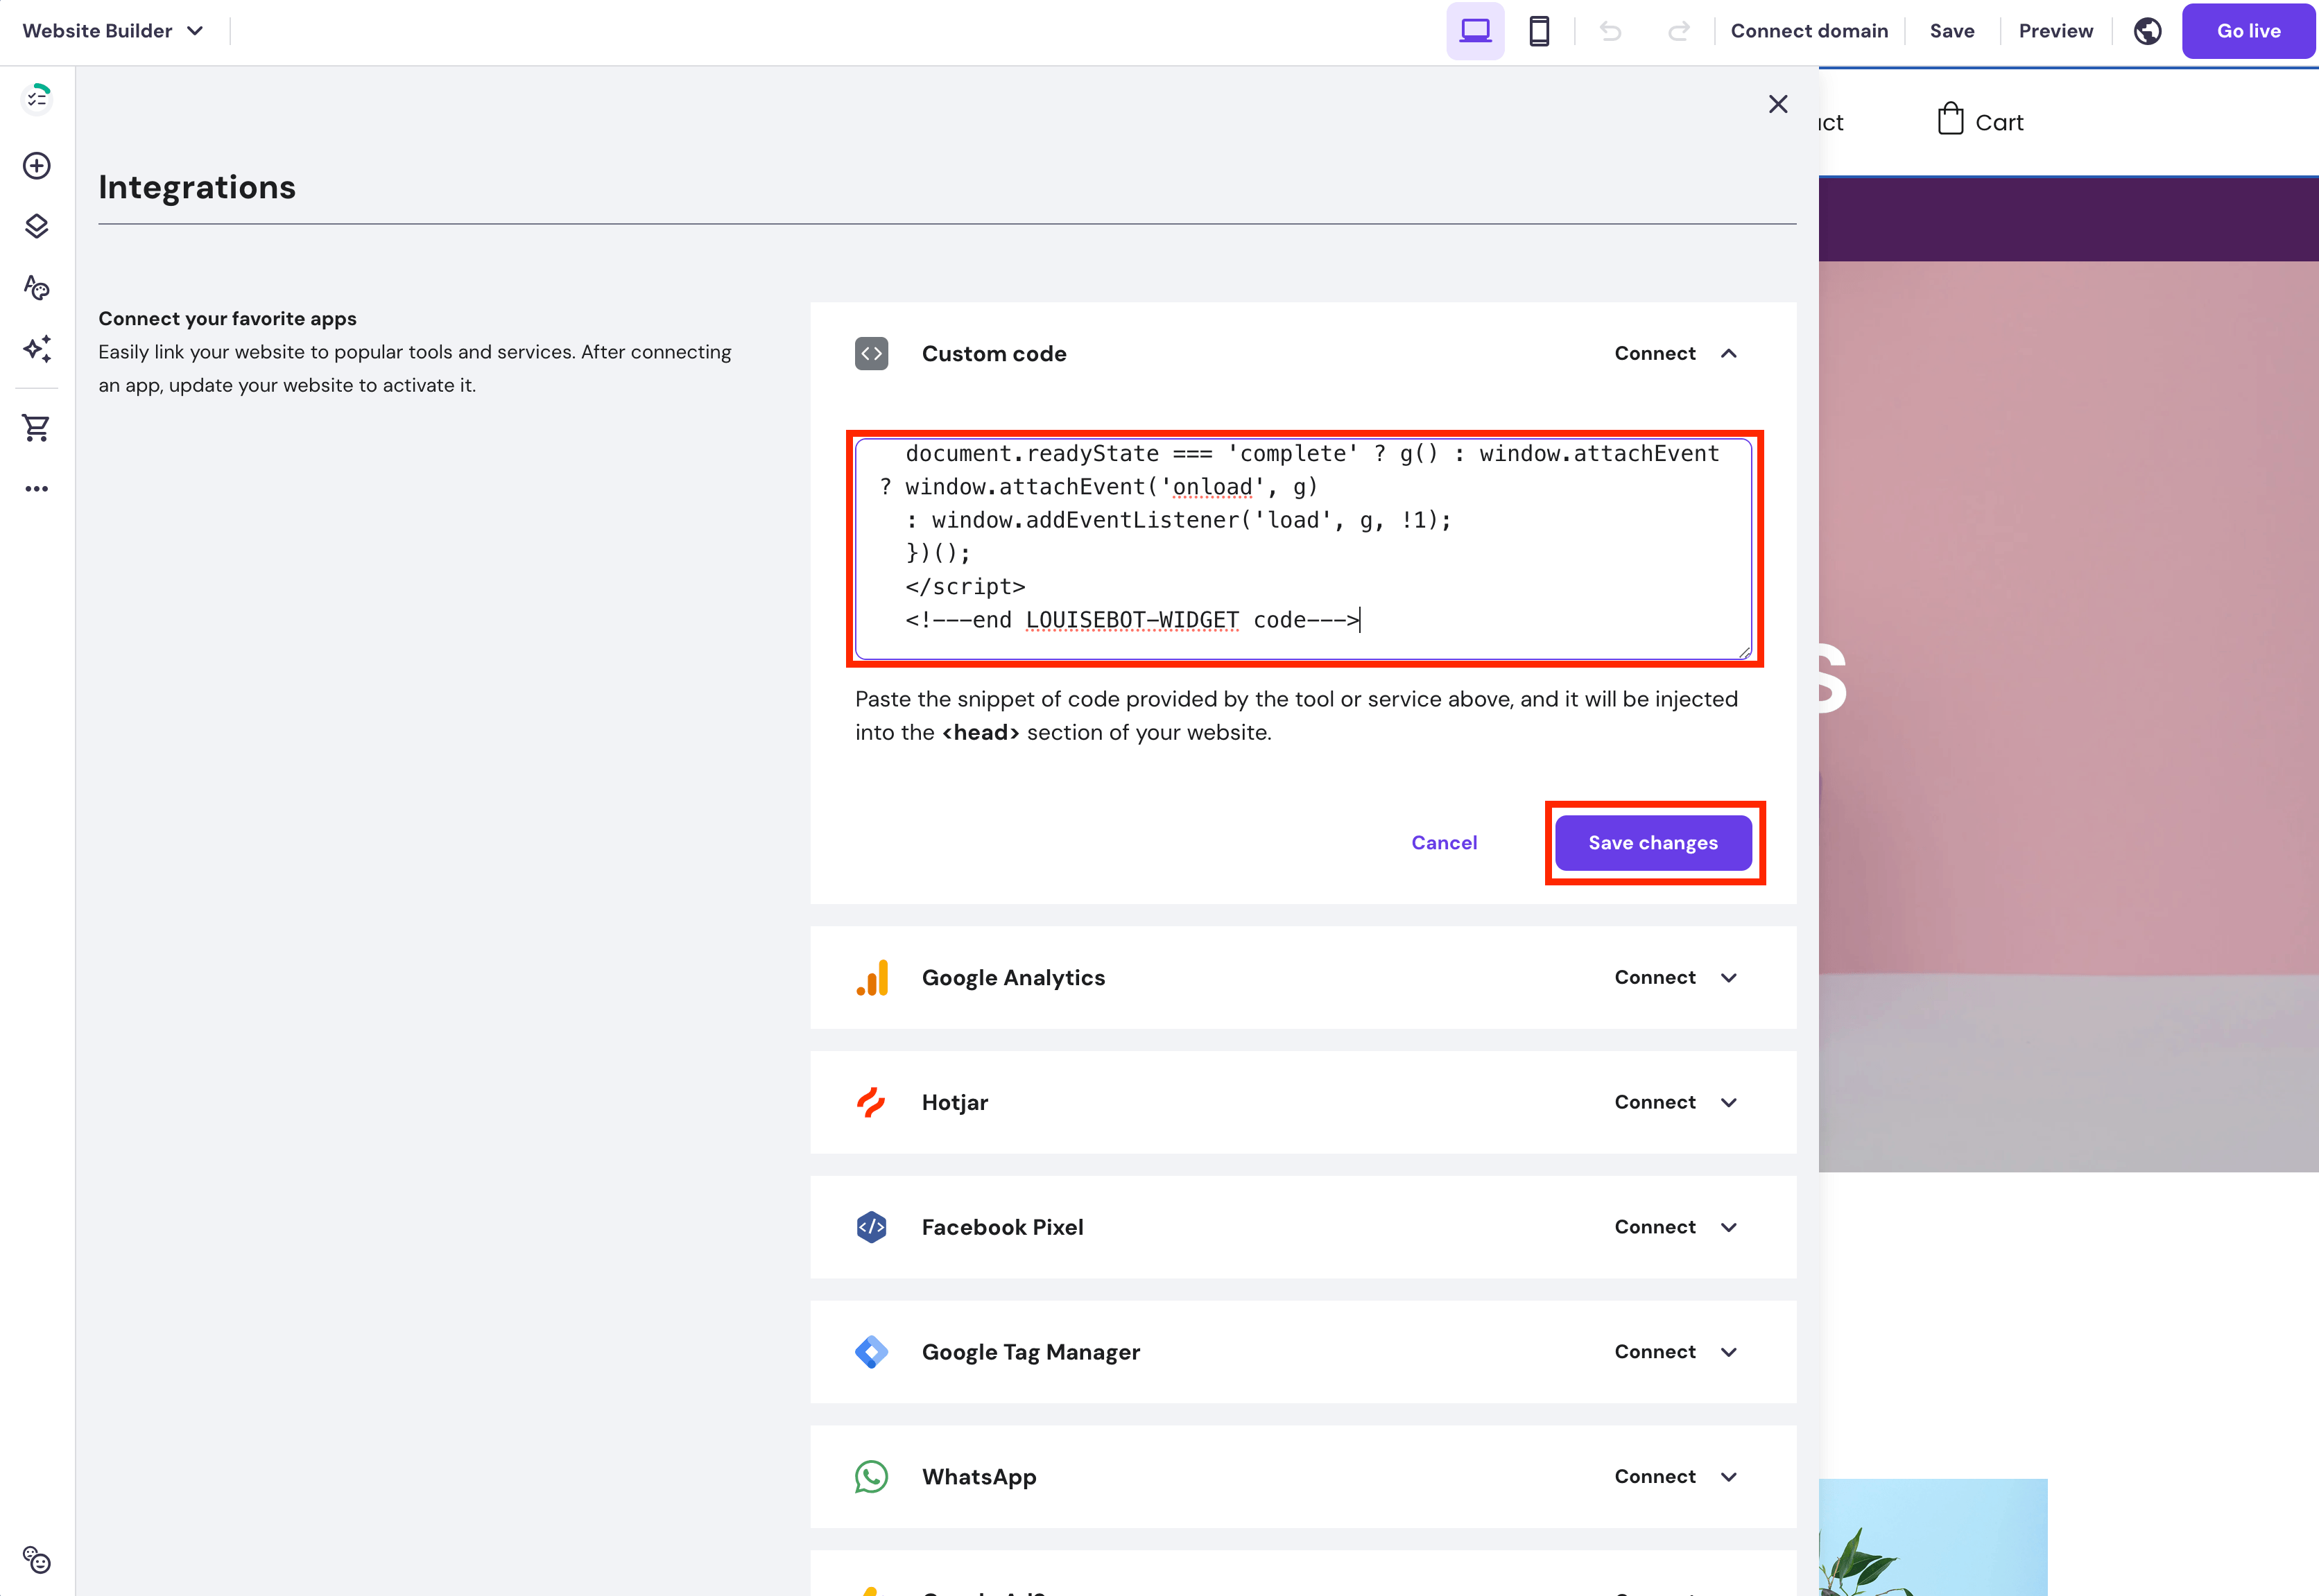Expand the Google Analytics chevron

[1729, 978]
